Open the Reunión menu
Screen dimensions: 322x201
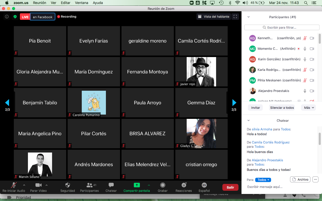click(x=39, y=3)
